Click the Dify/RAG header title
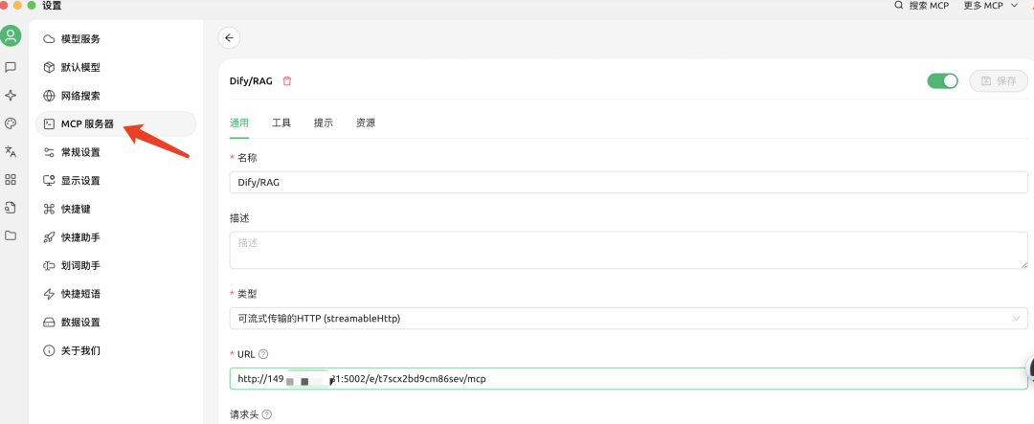This screenshot has width=1034, height=424. (x=251, y=81)
